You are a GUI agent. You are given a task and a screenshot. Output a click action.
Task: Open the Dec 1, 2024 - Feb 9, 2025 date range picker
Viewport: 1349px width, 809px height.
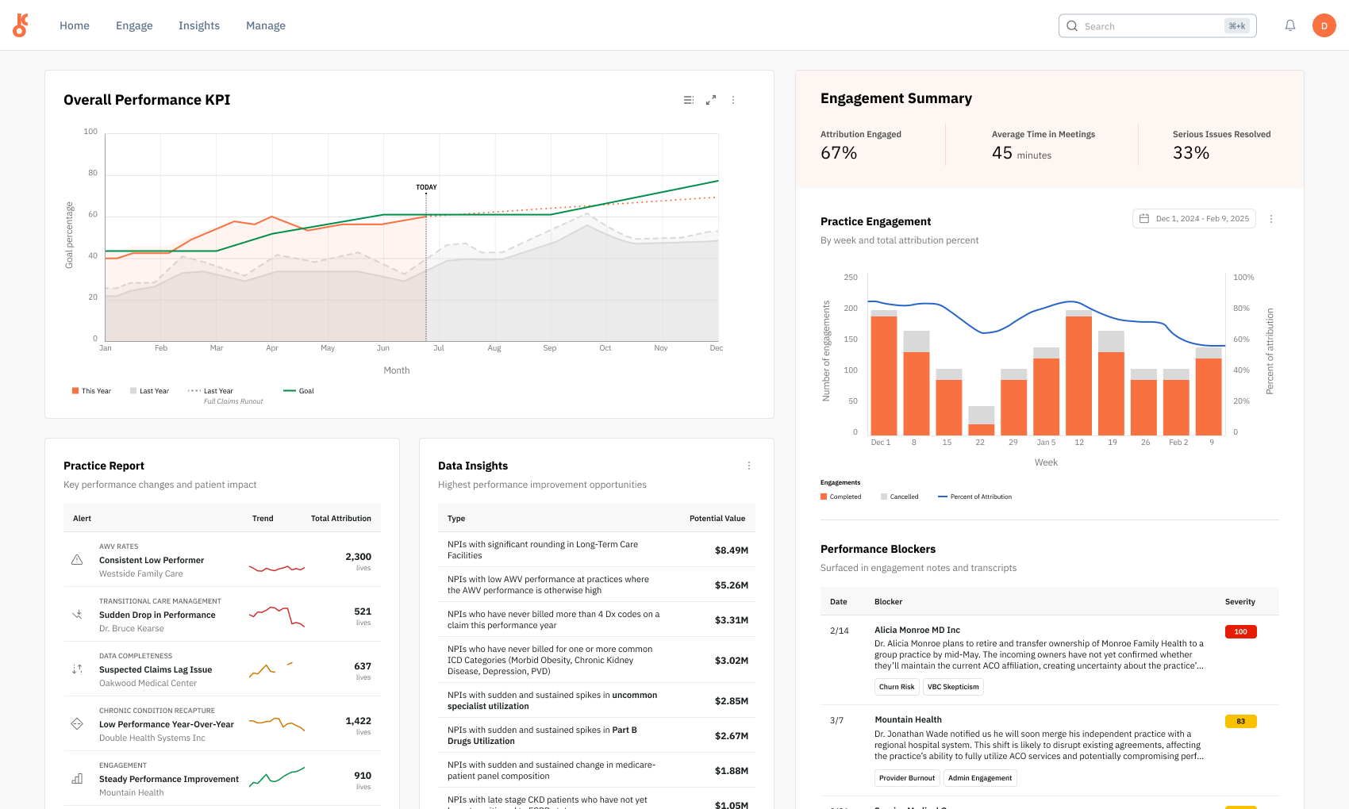1193,218
